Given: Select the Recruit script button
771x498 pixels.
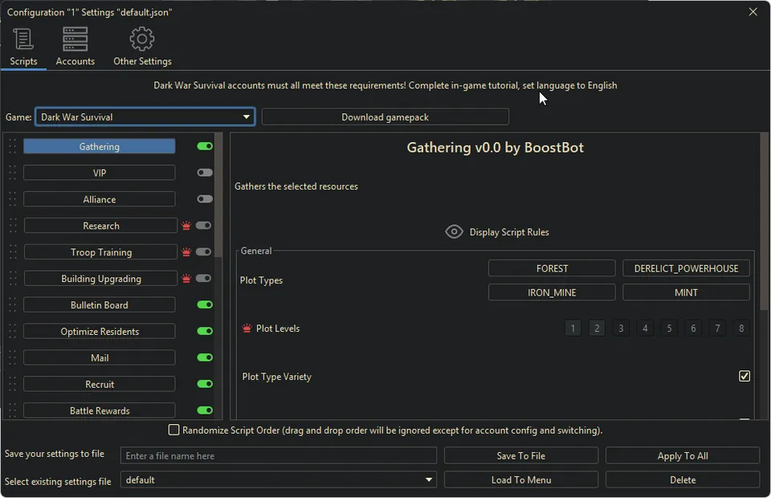Looking at the screenshot, I should 100,384.
